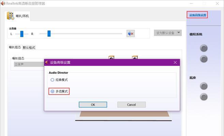
Task: Select the 经典模式 radio button
Action: pos(53,80)
